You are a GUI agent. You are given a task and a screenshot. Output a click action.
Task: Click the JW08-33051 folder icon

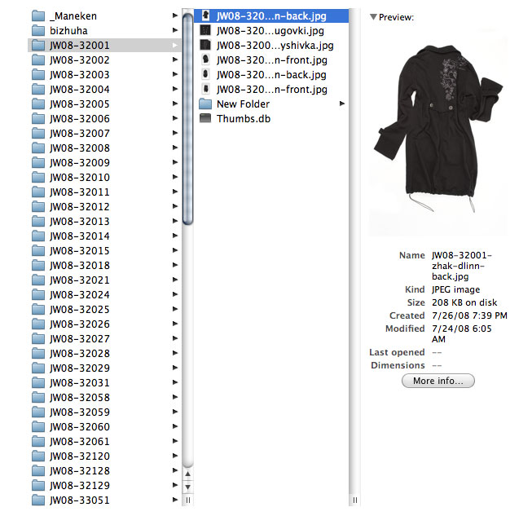tap(37, 501)
